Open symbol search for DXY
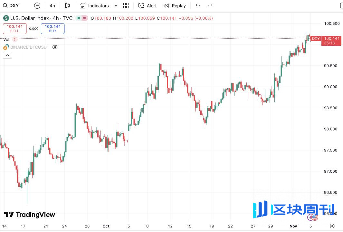 click(11, 5)
